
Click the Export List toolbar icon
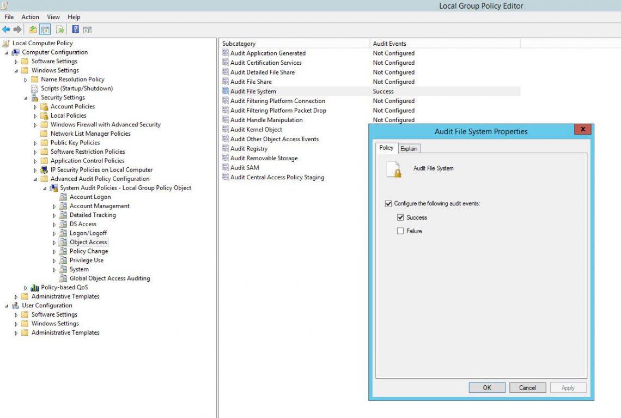[x=60, y=29]
